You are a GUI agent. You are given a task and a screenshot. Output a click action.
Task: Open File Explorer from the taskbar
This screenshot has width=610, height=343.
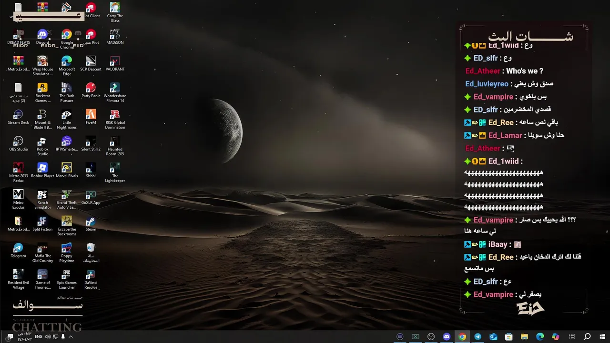pyautogui.click(x=524, y=337)
